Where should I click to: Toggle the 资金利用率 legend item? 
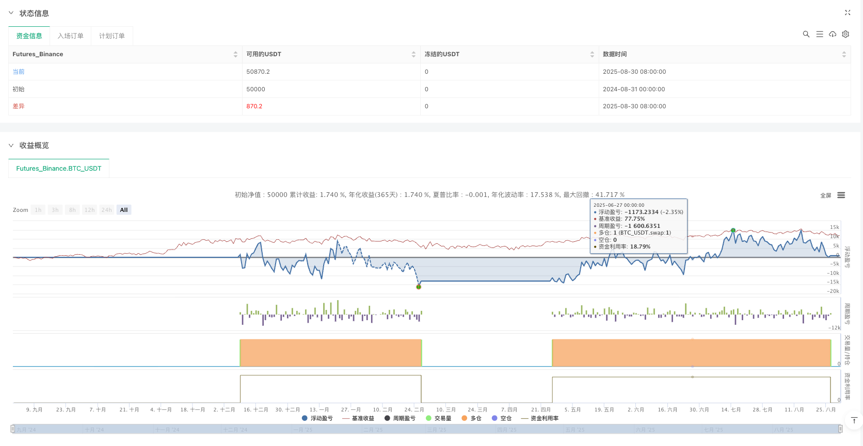pyautogui.click(x=539, y=418)
